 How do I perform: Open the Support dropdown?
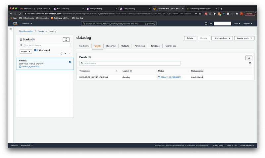pos(248,24)
